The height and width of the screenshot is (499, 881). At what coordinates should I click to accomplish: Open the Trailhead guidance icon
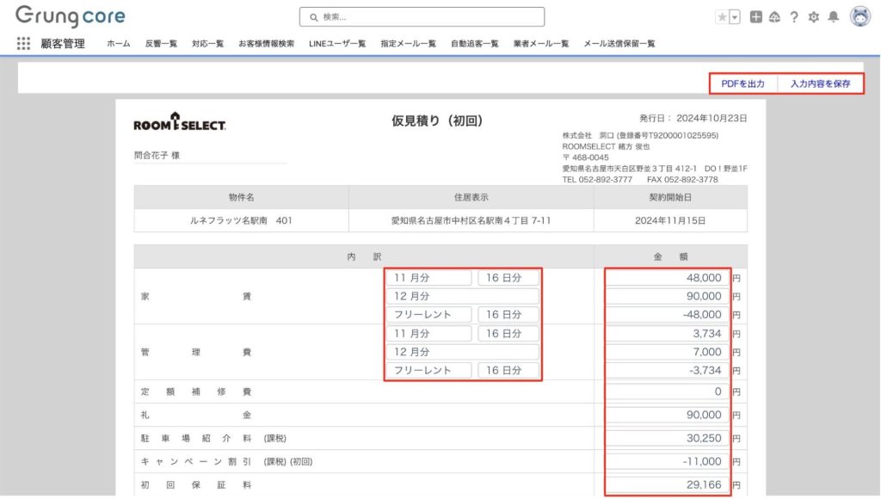coord(774,17)
